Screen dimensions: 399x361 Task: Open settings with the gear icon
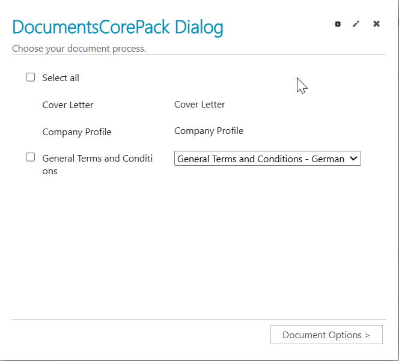[338, 24]
